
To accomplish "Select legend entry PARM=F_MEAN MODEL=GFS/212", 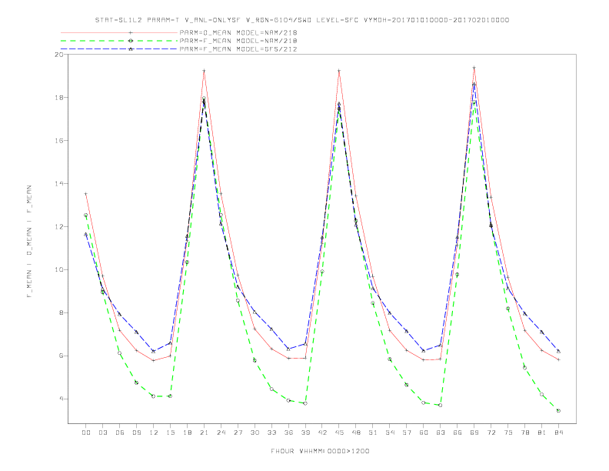I will point(238,49).
